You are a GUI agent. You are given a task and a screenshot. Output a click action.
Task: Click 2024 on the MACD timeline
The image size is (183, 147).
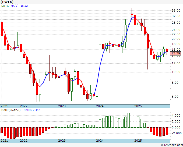tap(100, 141)
